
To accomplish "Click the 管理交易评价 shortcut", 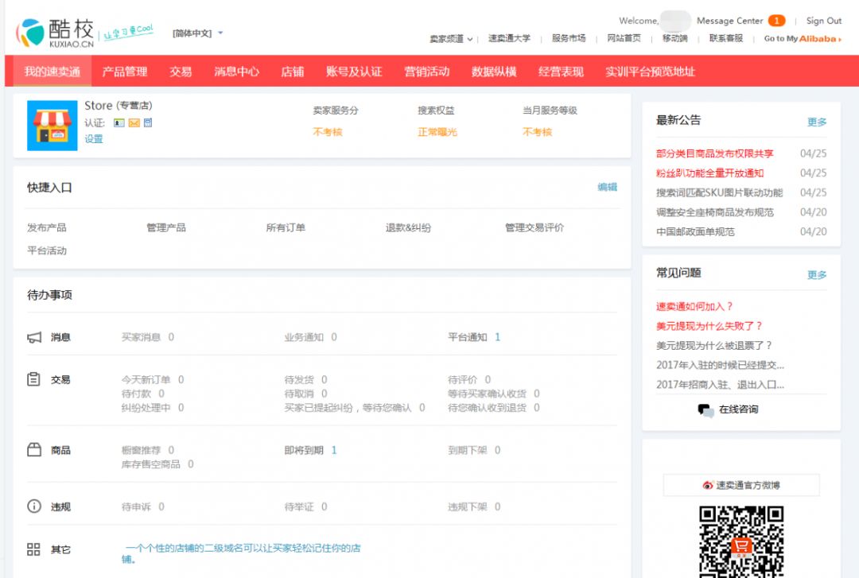I will pyautogui.click(x=534, y=227).
